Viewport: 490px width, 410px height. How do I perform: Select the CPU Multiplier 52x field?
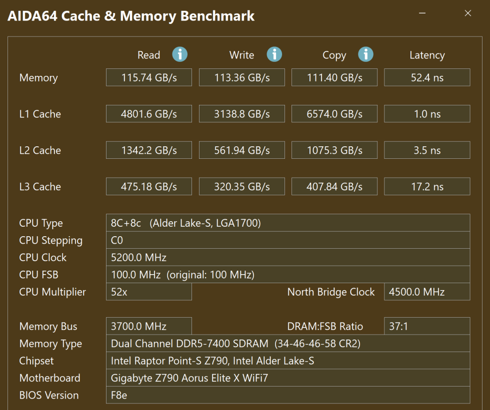click(149, 292)
